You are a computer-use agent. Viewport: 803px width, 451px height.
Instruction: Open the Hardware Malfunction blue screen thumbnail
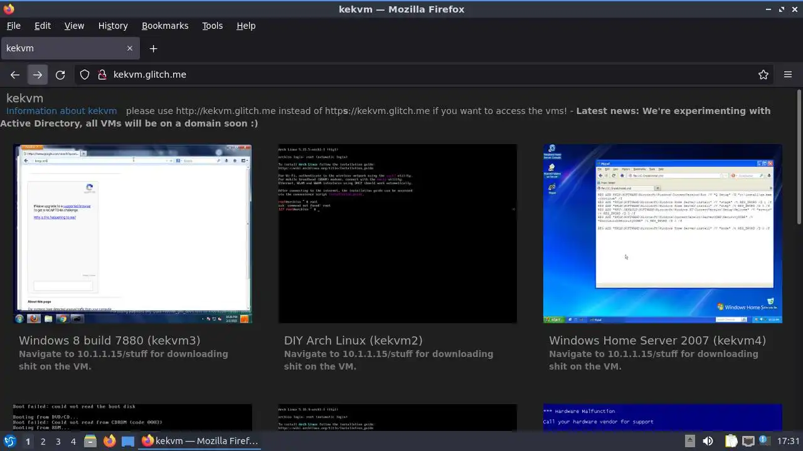[x=662, y=417]
